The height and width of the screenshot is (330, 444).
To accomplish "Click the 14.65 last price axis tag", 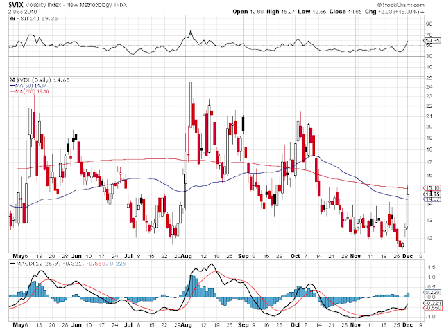I will tap(432, 194).
